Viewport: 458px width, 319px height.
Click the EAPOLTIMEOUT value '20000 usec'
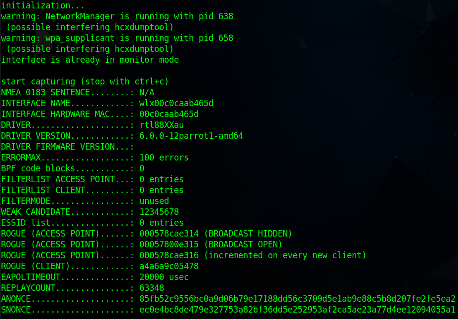(164, 277)
